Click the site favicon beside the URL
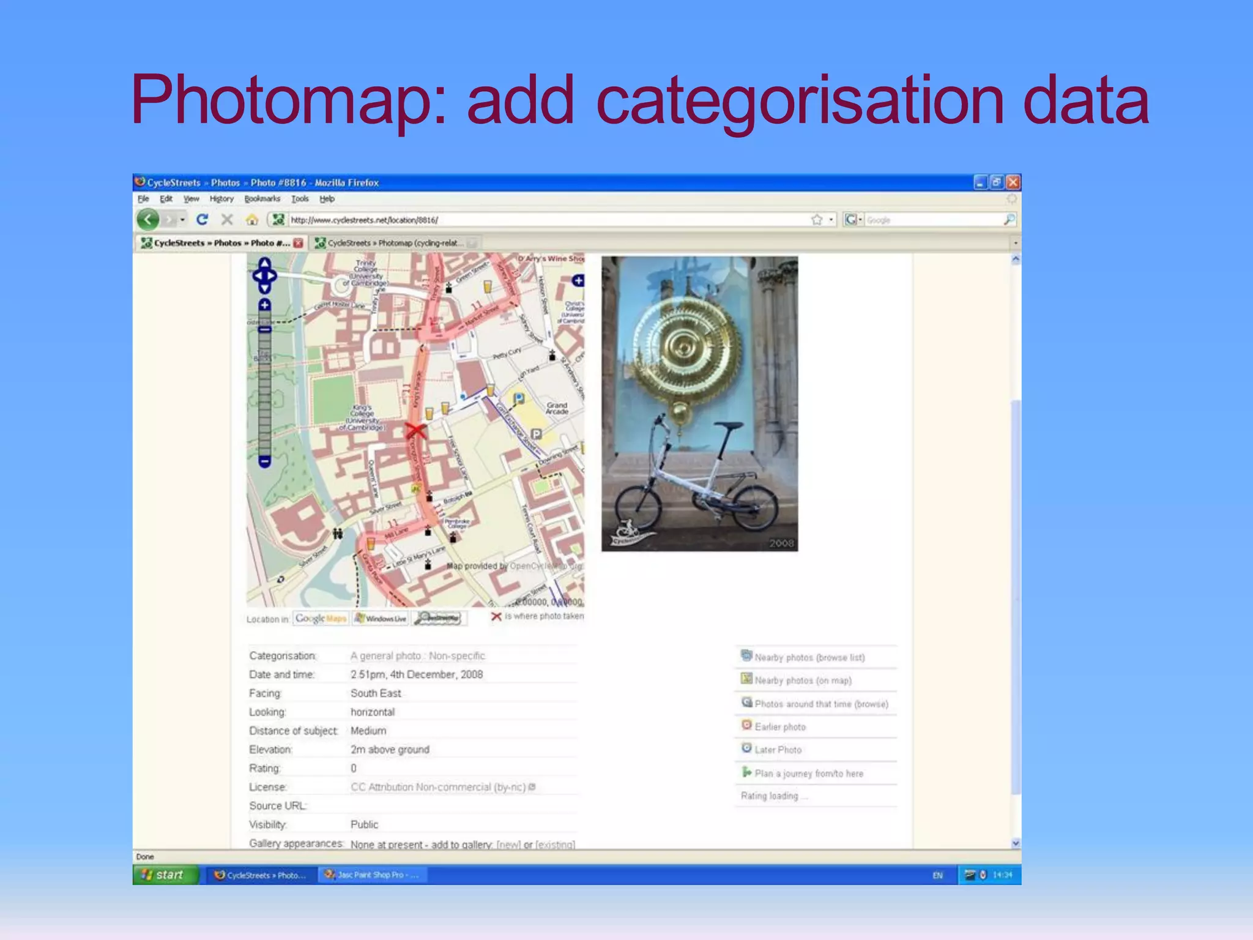This screenshot has height=940, width=1253. [x=278, y=219]
